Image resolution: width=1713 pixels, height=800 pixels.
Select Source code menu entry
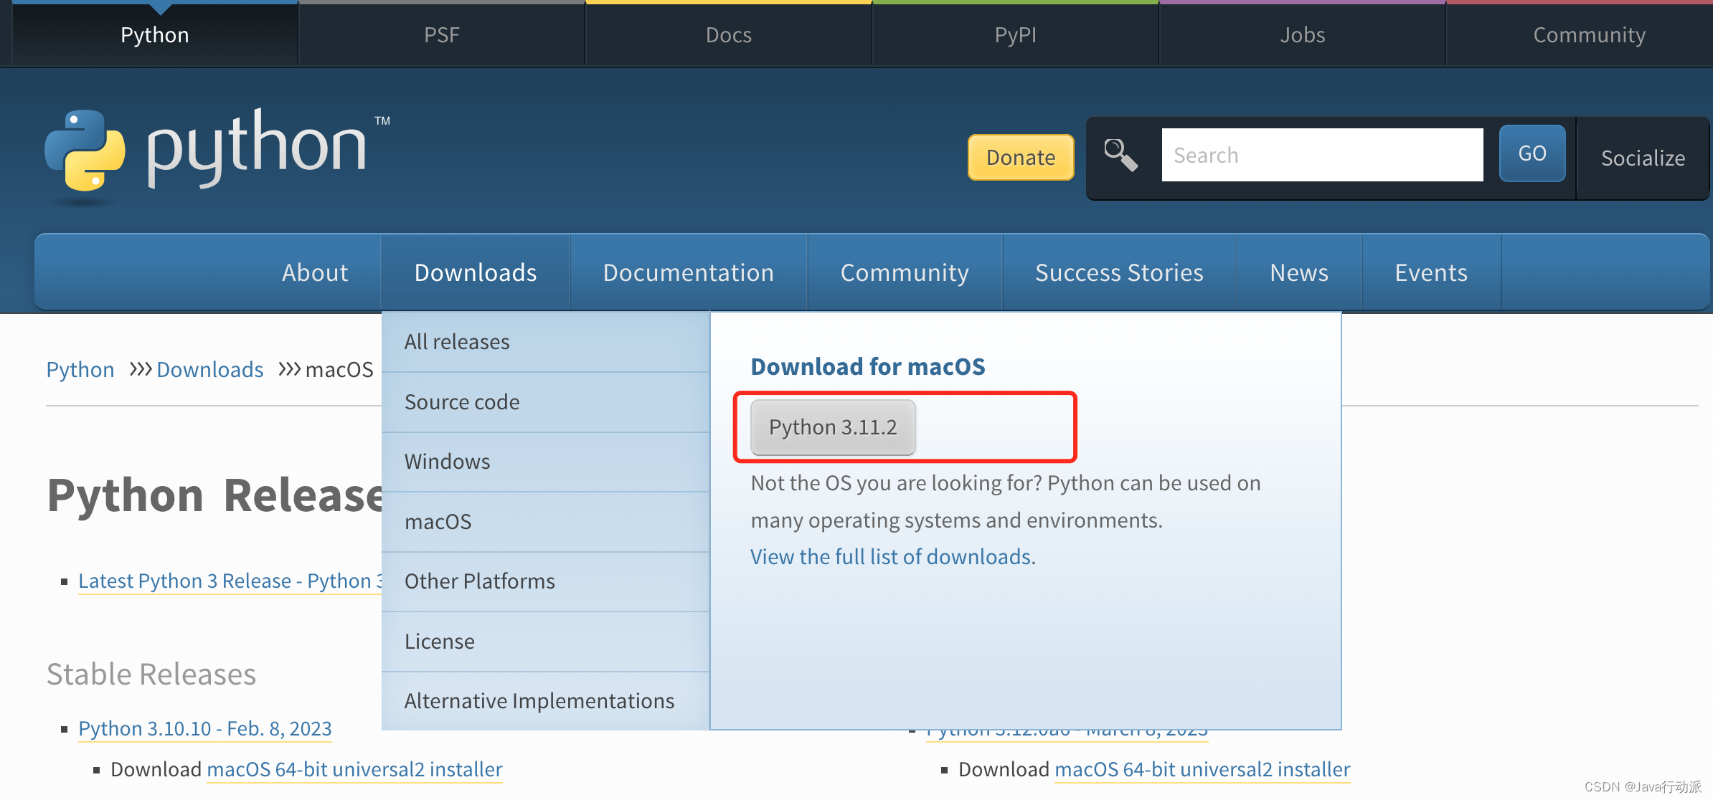[x=462, y=402]
